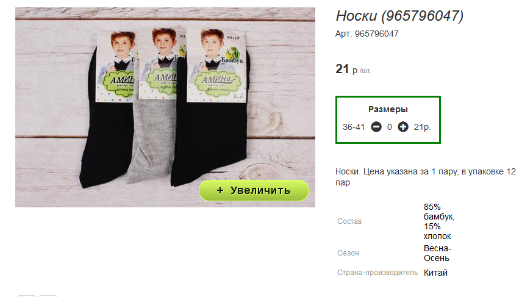Viewport: 522px width, 297px height.
Task: Increase quantity with the plus icon
Action: click(403, 127)
